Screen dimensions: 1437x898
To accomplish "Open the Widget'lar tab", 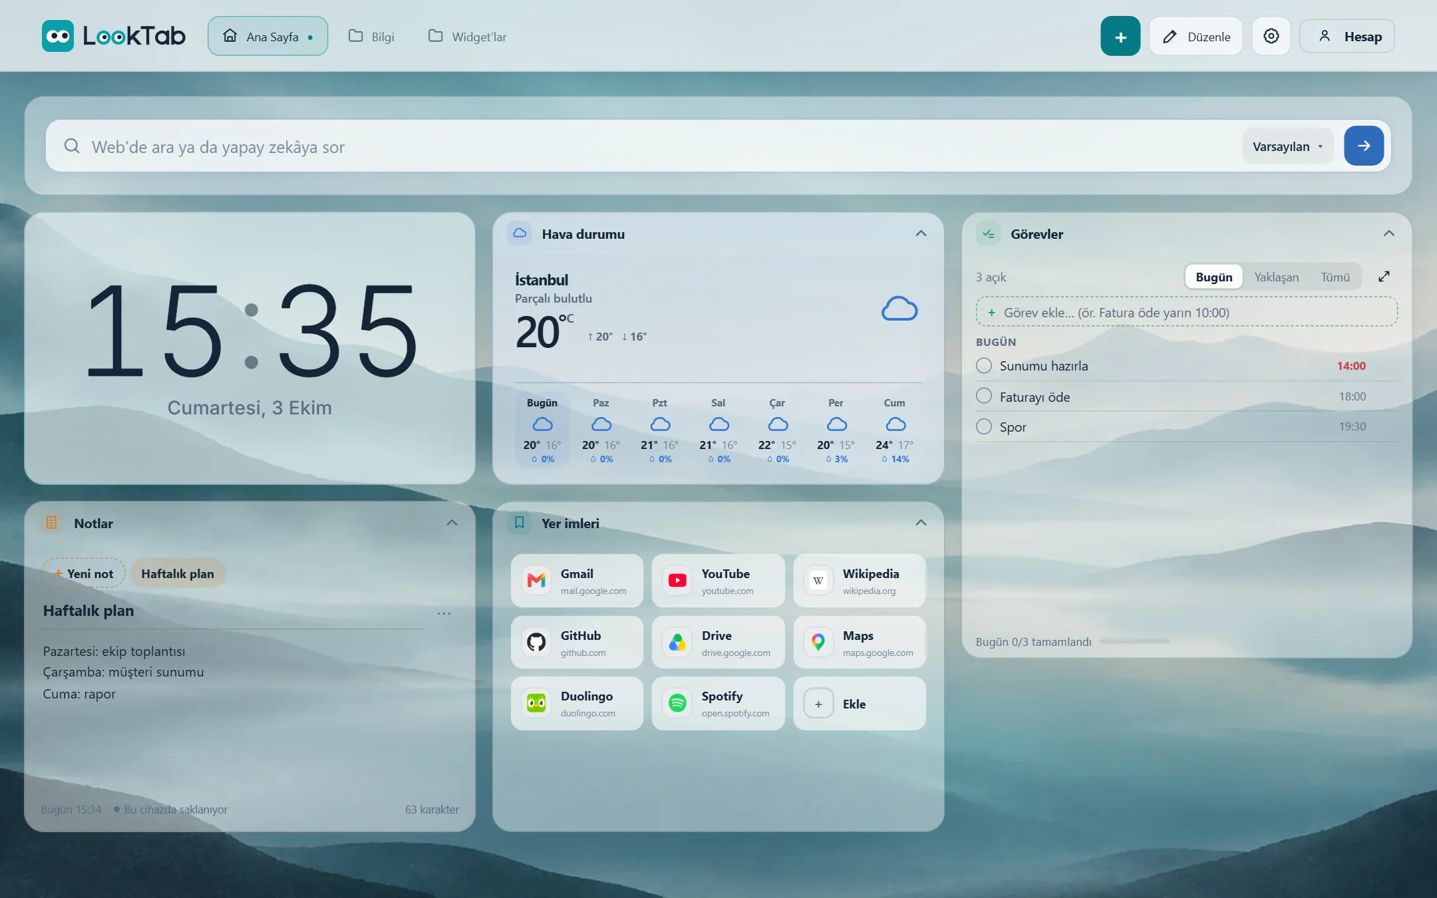I will 468,37.
